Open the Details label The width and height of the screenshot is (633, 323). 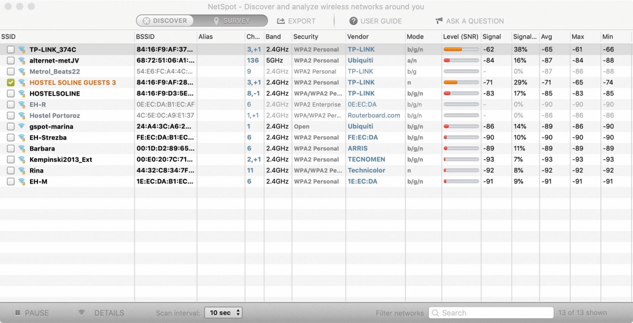tap(109, 313)
